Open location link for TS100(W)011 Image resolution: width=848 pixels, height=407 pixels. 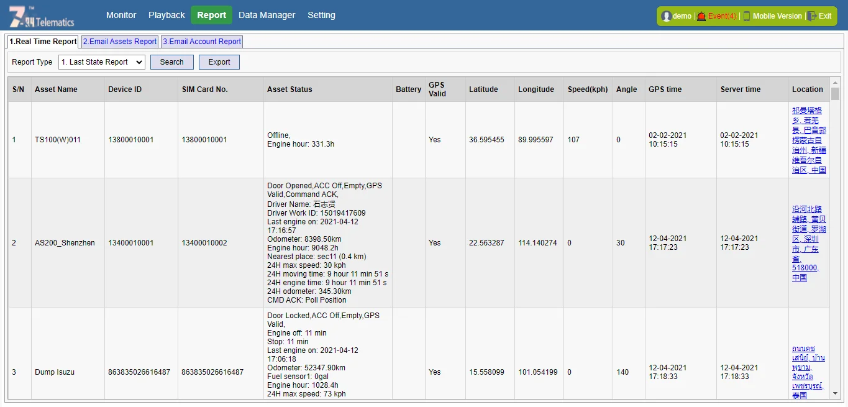(809, 140)
